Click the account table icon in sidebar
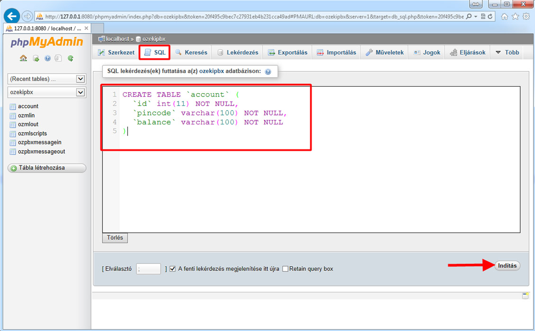Image resolution: width=535 pixels, height=331 pixels. 13,106
